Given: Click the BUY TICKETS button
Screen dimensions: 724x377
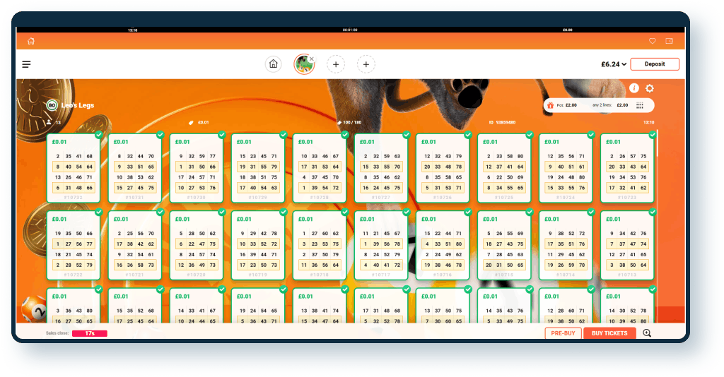Looking at the screenshot, I should coord(609,333).
